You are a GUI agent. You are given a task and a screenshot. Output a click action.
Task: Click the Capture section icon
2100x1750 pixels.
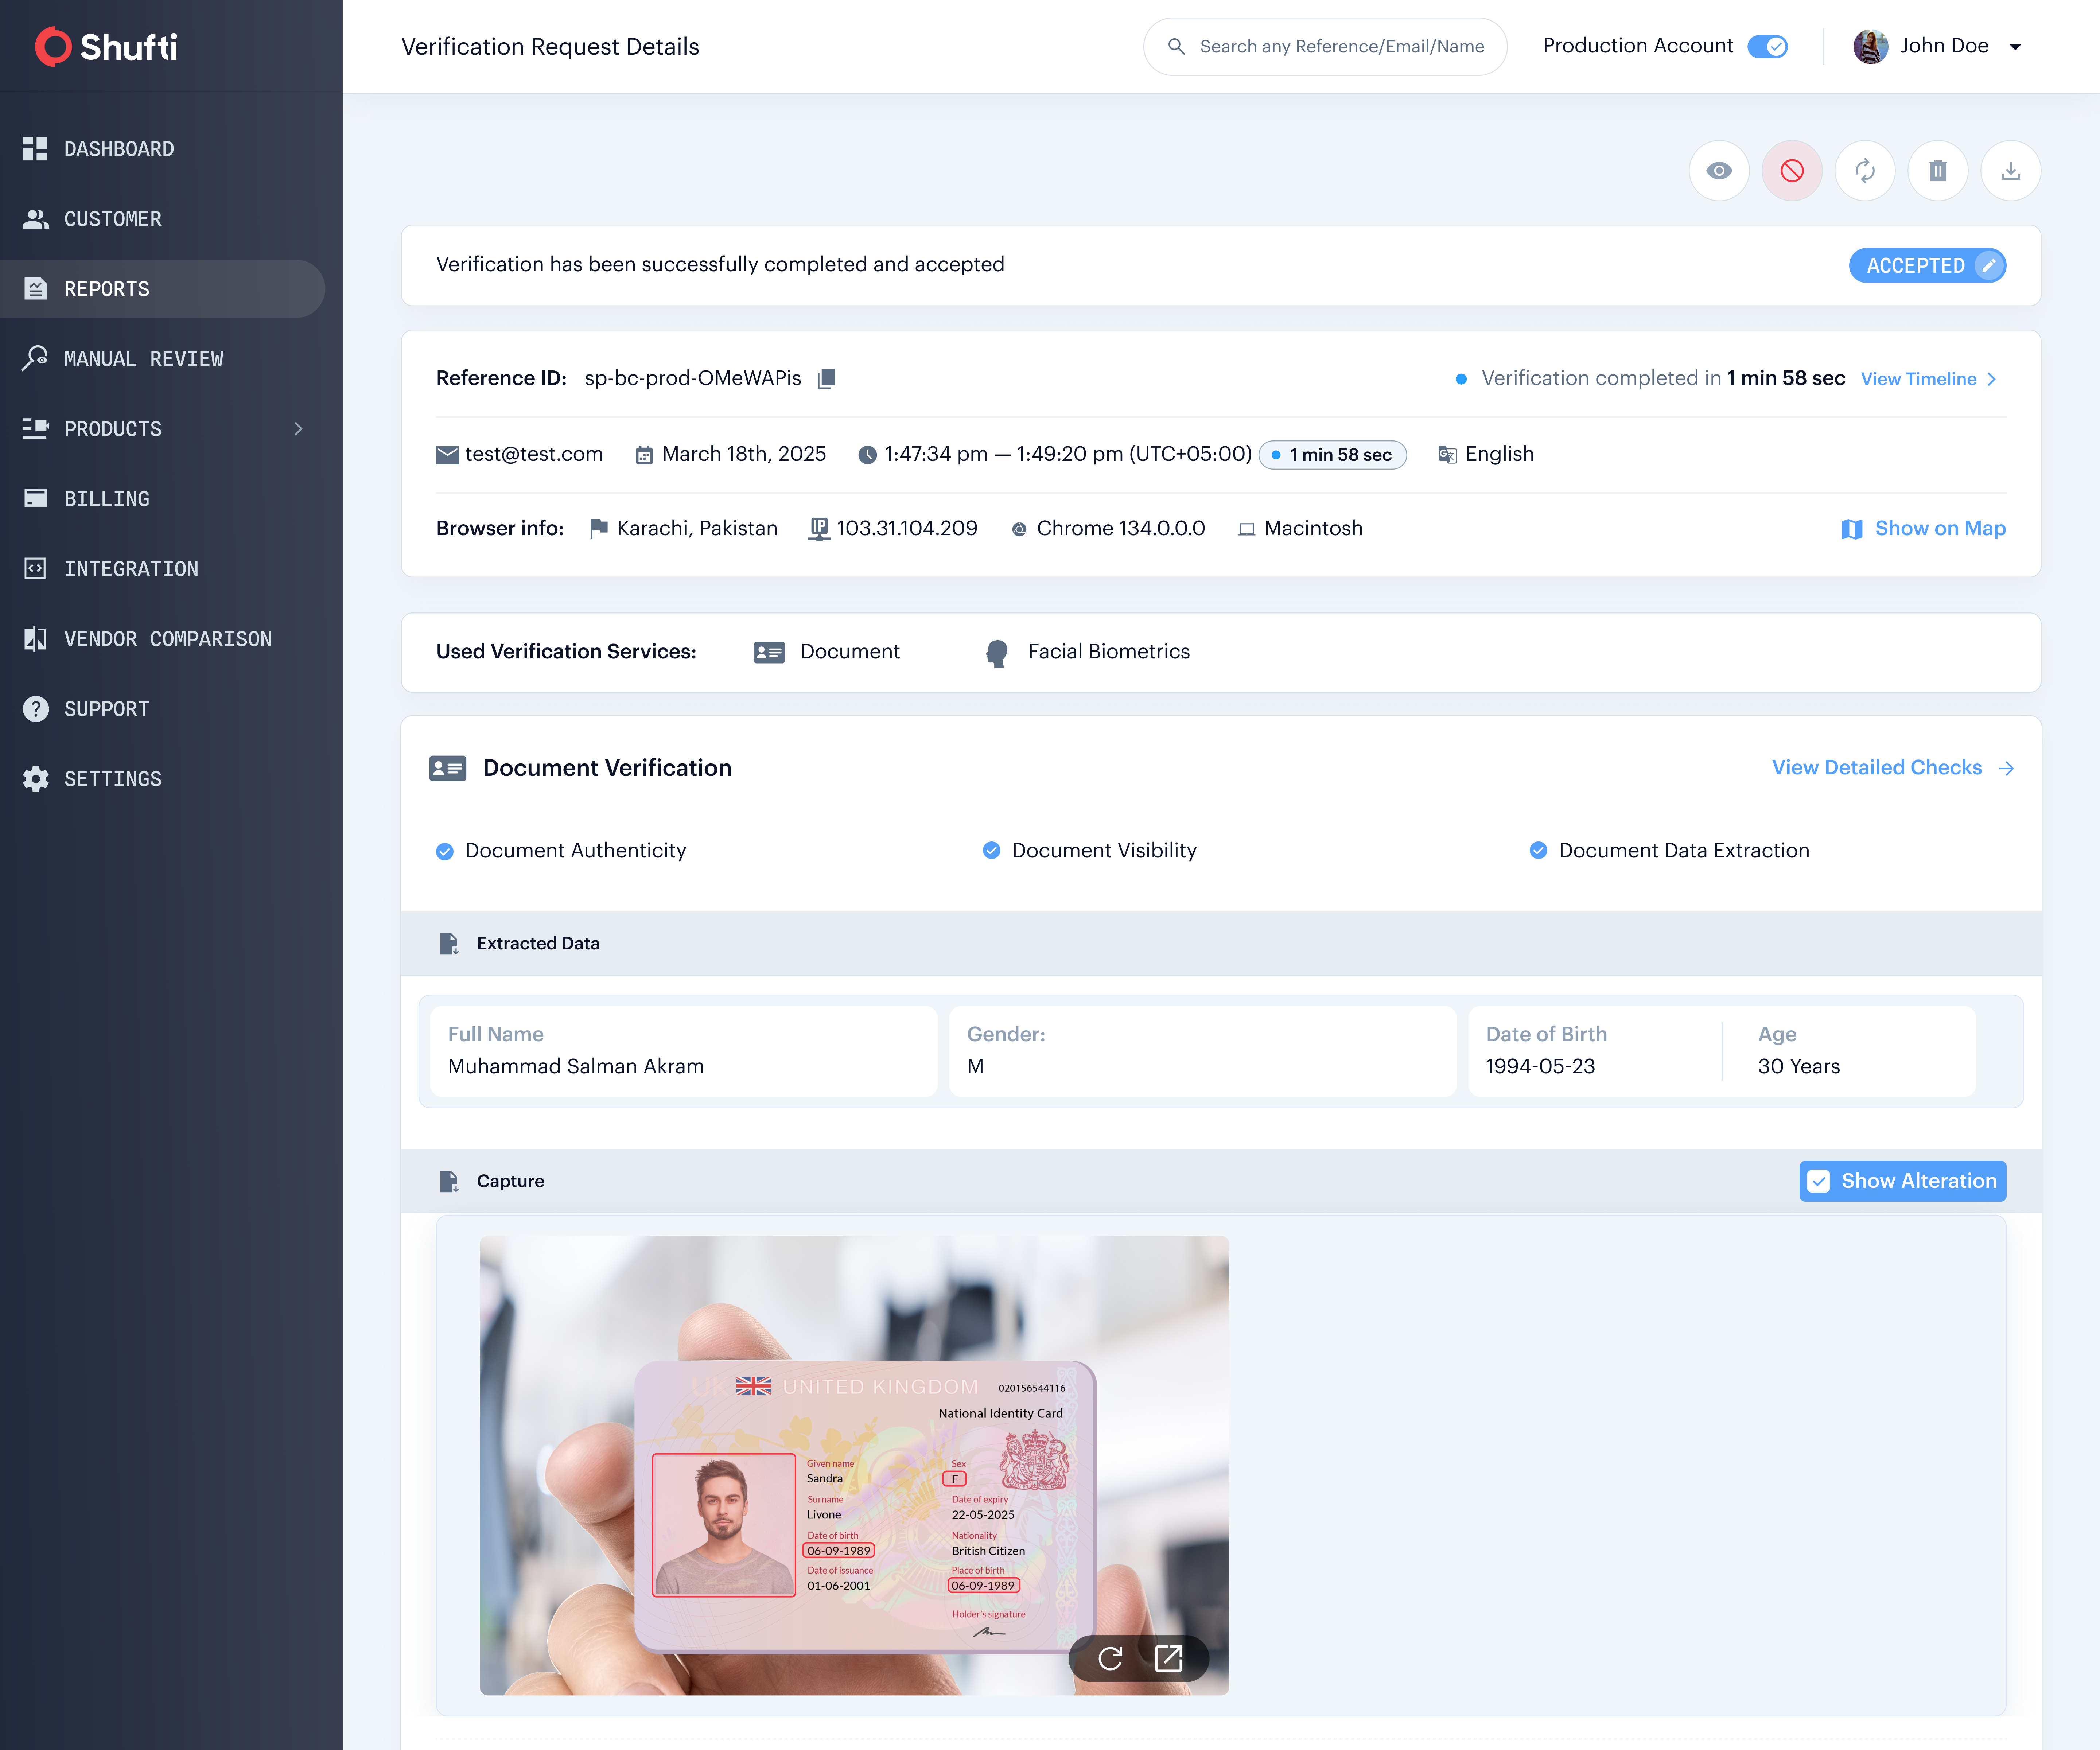pos(449,1182)
